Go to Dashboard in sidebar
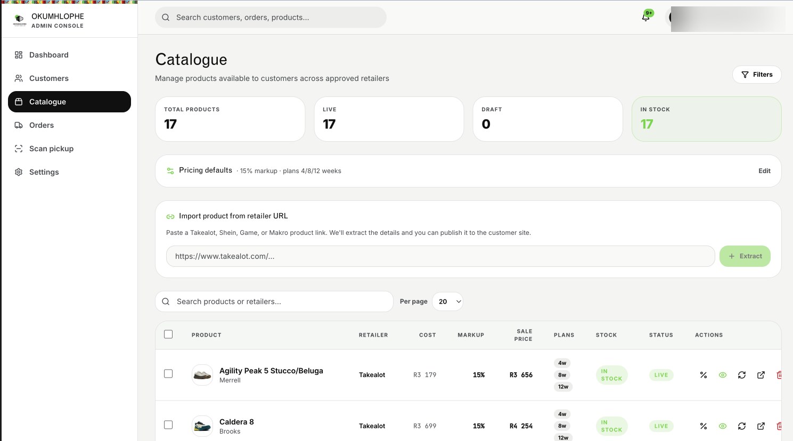This screenshot has width=793, height=441. point(69,55)
